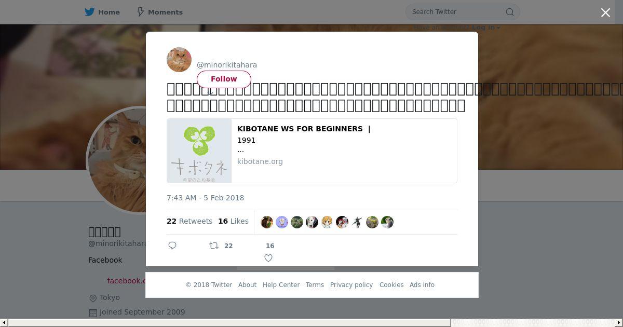Open the Privacy policy footer link
The image size is (623, 327).
click(351, 285)
